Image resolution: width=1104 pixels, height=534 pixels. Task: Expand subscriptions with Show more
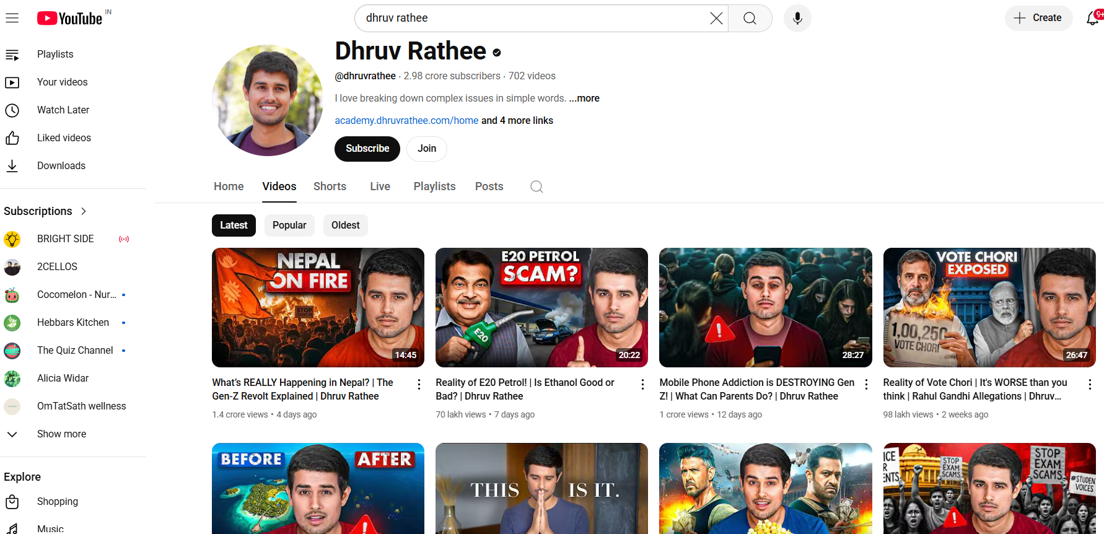[73, 434]
